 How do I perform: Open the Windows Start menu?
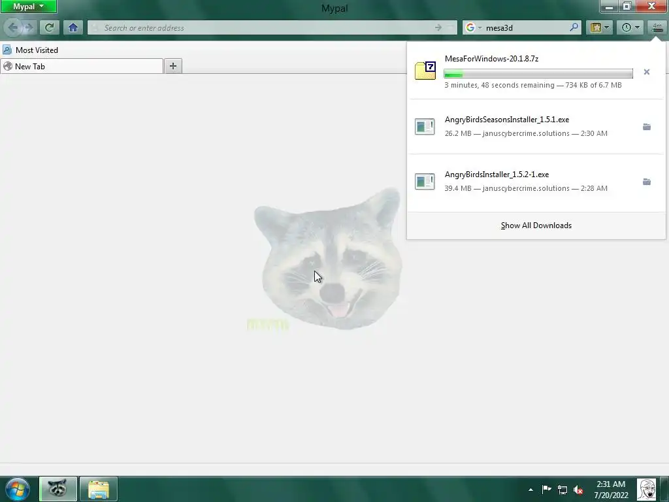click(x=17, y=489)
